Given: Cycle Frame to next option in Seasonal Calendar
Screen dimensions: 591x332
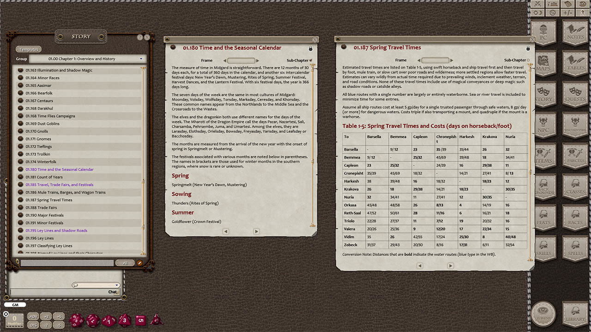Looking at the screenshot, I should [258, 60].
